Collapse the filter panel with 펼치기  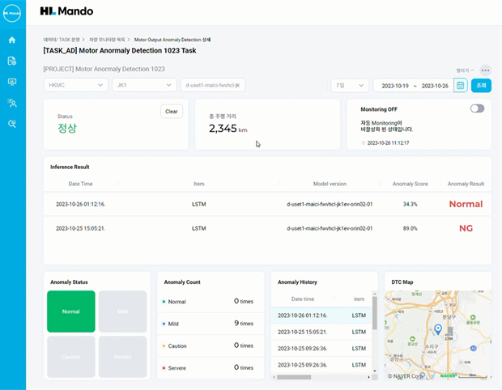click(x=465, y=71)
